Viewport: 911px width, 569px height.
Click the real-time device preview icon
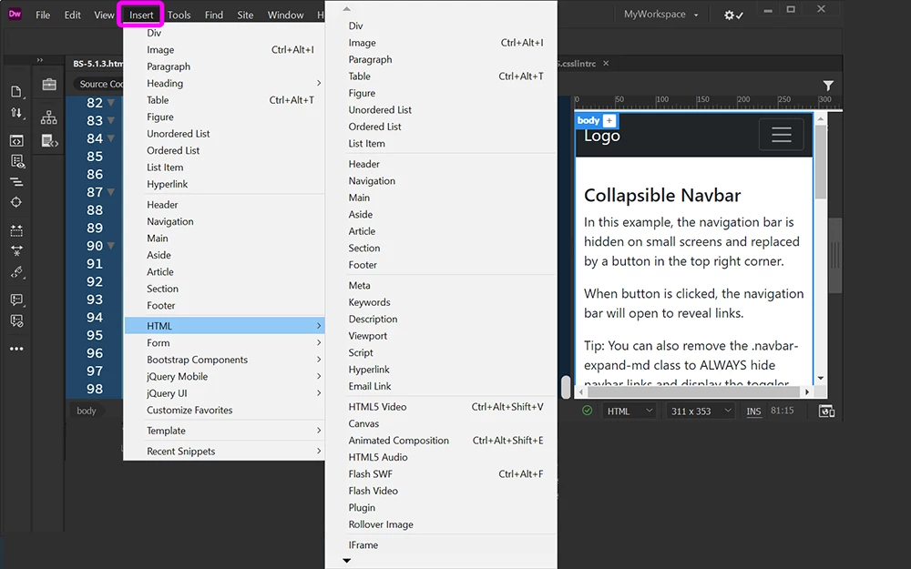(x=827, y=412)
